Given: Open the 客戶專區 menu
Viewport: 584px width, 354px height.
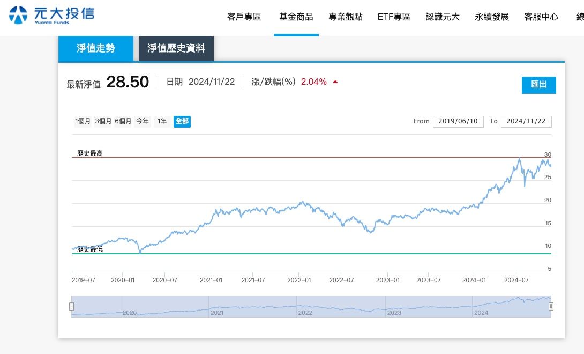Looking at the screenshot, I should 243,17.
